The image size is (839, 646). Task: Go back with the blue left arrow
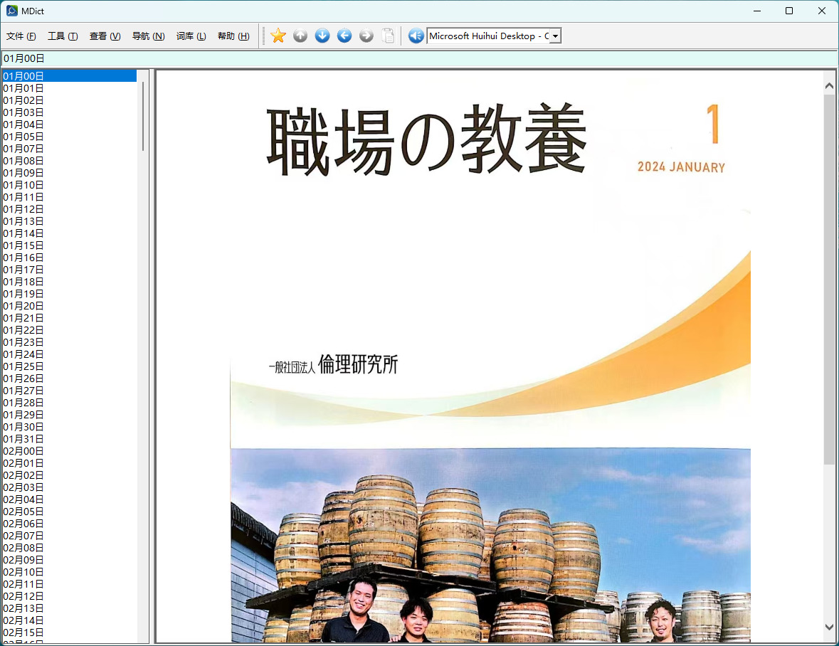(344, 36)
